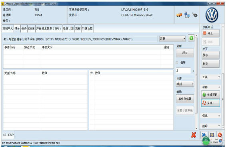
Task: Switch to the 控制单元 tab
Action: pos(8,28)
